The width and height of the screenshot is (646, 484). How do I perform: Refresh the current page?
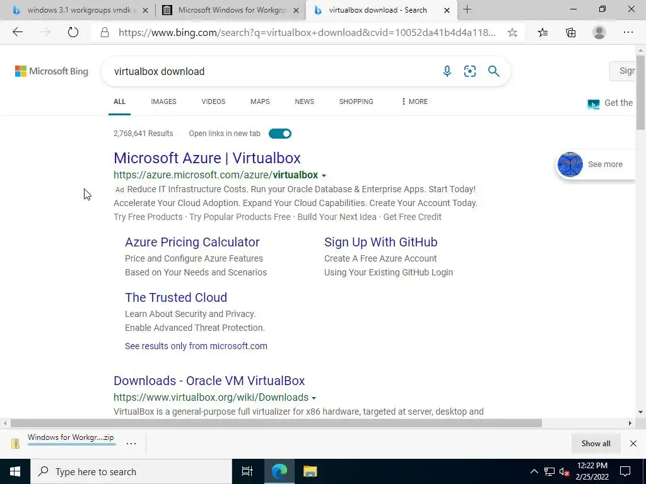(73, 32)
